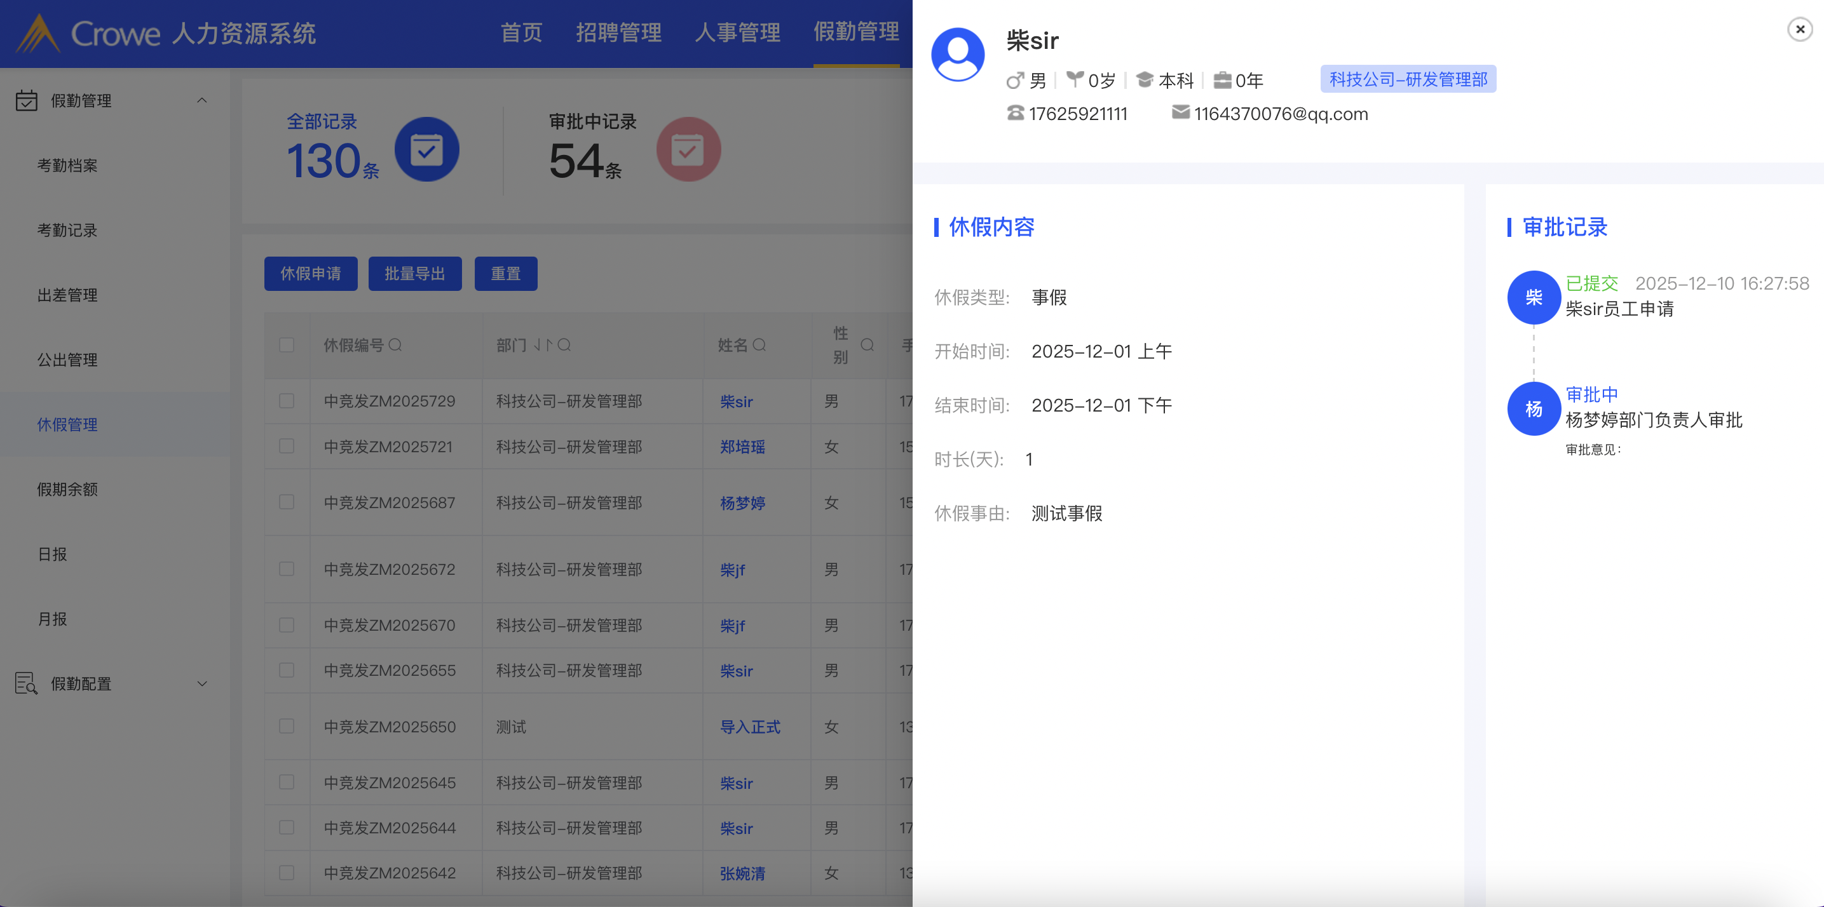1824x907 pixels.
Task: Open 郑培瑶 employee name link
Action: click(x=742, y=447)
